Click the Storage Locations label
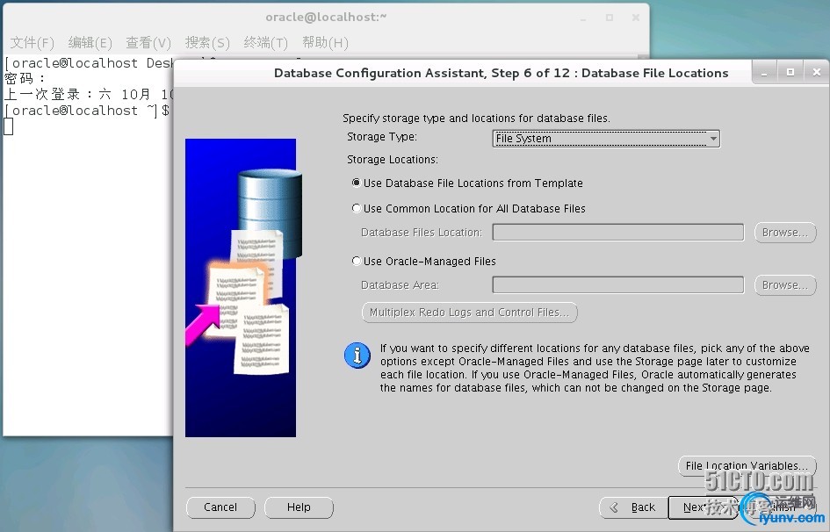This screenshot has height=532, width=830. click(x=393, y=159)
